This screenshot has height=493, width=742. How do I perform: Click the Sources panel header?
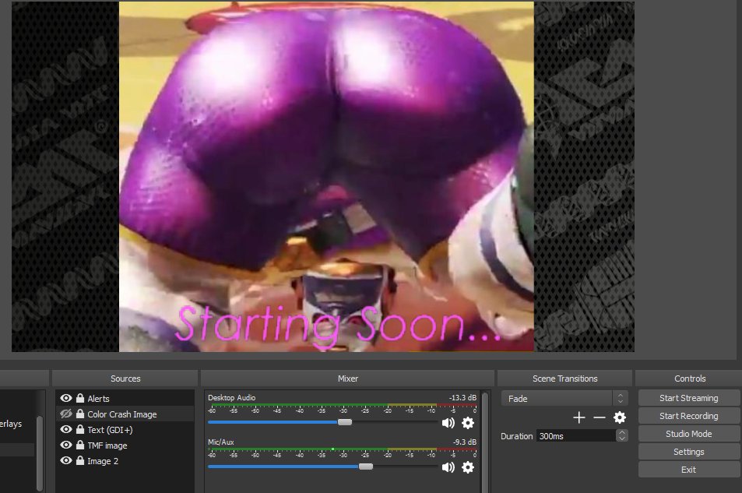[x=125, y=379]
